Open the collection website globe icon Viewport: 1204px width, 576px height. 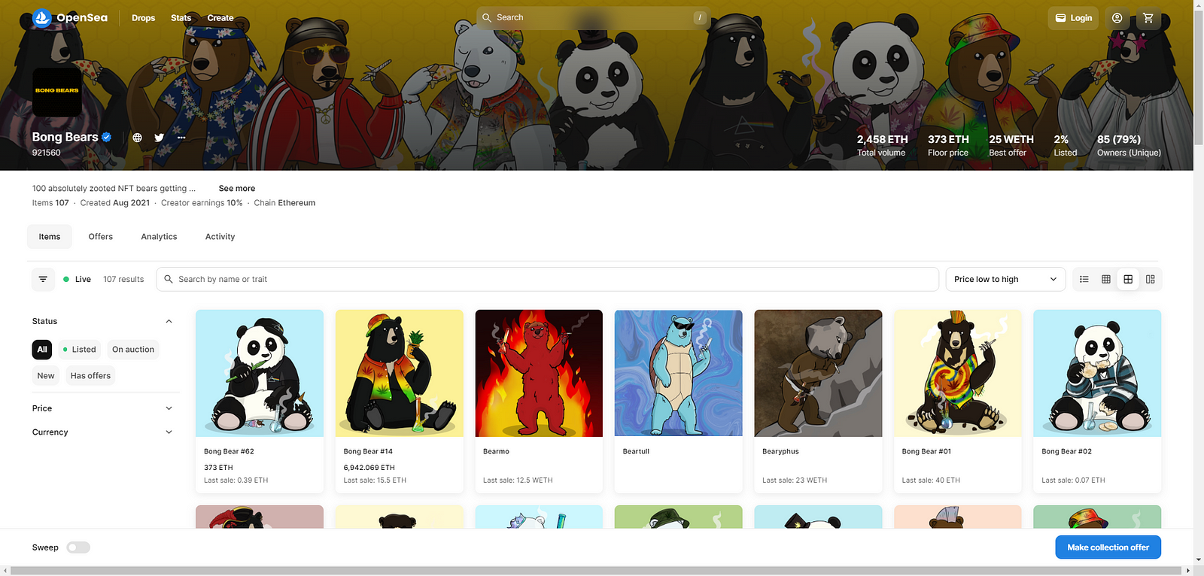click(x=137, y=138)
